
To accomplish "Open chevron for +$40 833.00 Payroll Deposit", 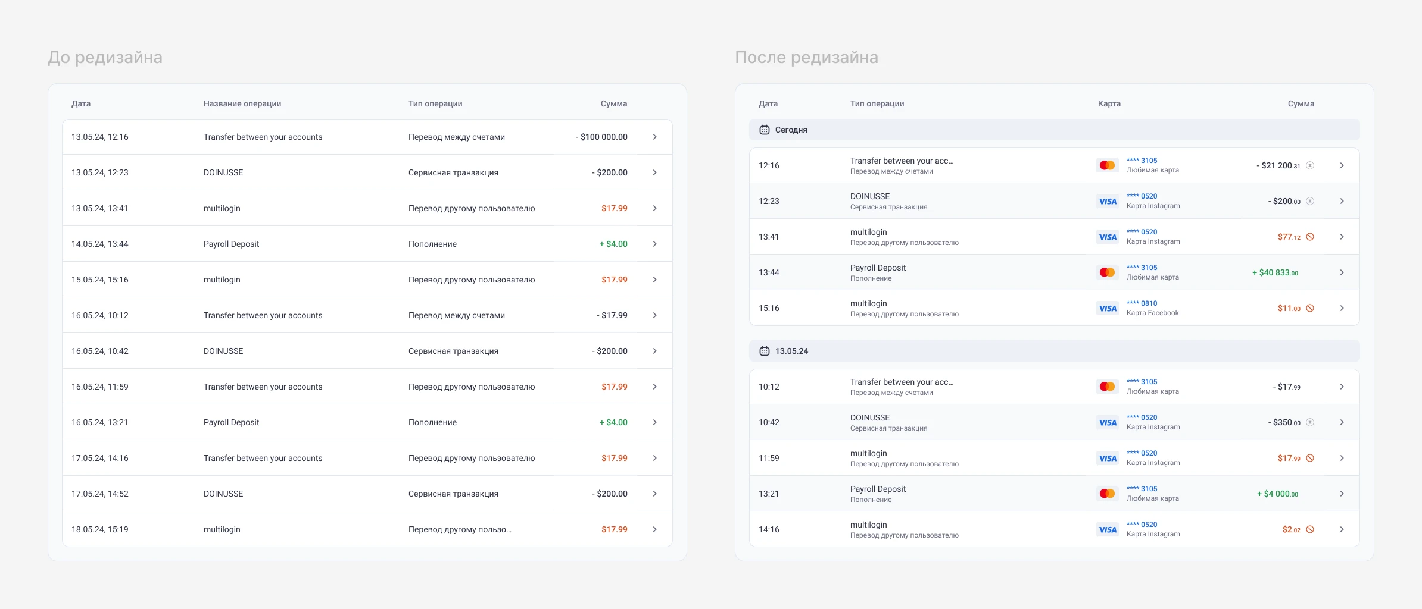I will 1342,272.
